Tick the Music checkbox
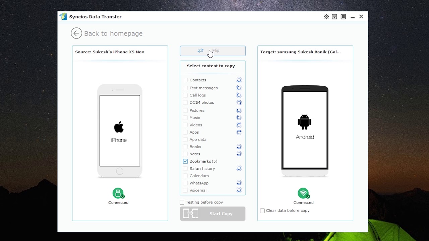429x241 pixels. coord(185,118)
